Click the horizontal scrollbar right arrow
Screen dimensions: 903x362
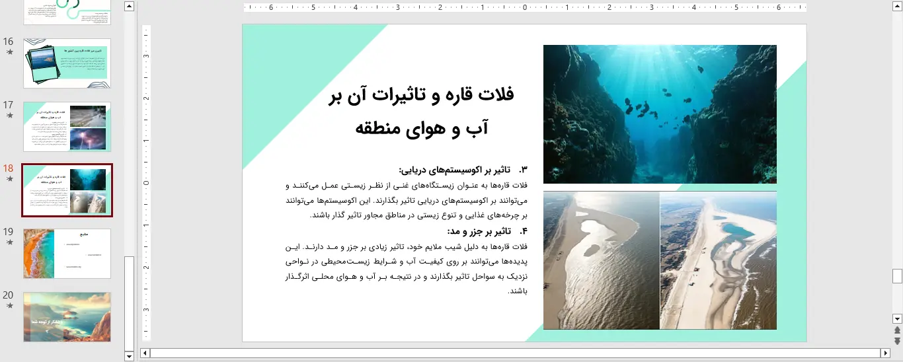[885, 353]
